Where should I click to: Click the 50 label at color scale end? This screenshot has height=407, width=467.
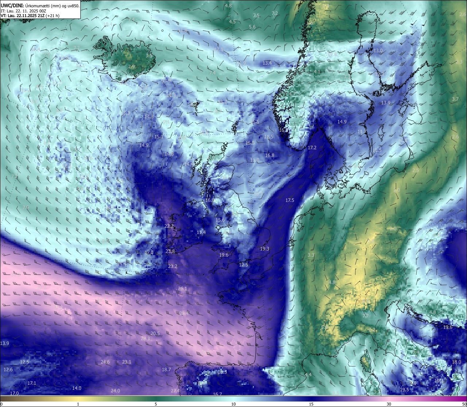pyautogui.click(x=464, y=404)
